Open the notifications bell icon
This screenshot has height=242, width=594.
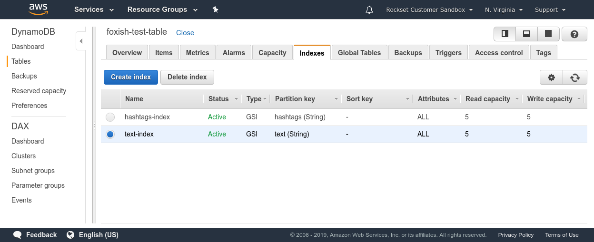(x=369, y=10)
